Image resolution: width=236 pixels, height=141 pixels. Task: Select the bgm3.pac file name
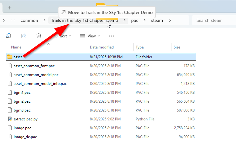[x=22, y=110]
